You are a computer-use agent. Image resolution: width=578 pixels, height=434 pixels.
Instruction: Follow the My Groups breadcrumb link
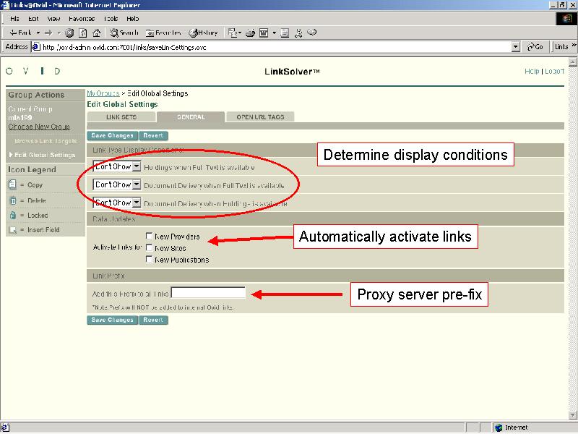tap(103, 93)
